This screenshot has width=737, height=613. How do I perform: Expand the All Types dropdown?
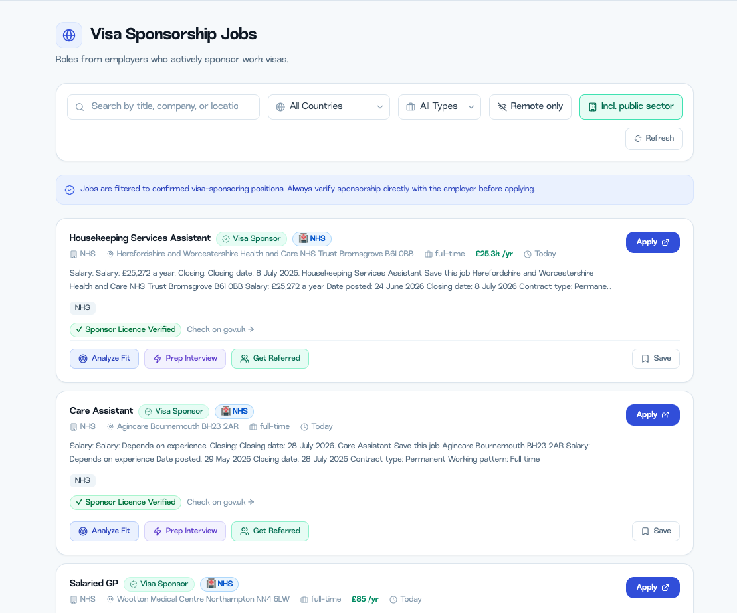click(x=439, y=107)
